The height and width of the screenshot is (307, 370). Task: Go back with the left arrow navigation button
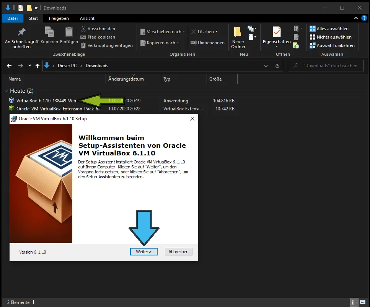click(9, 66)
